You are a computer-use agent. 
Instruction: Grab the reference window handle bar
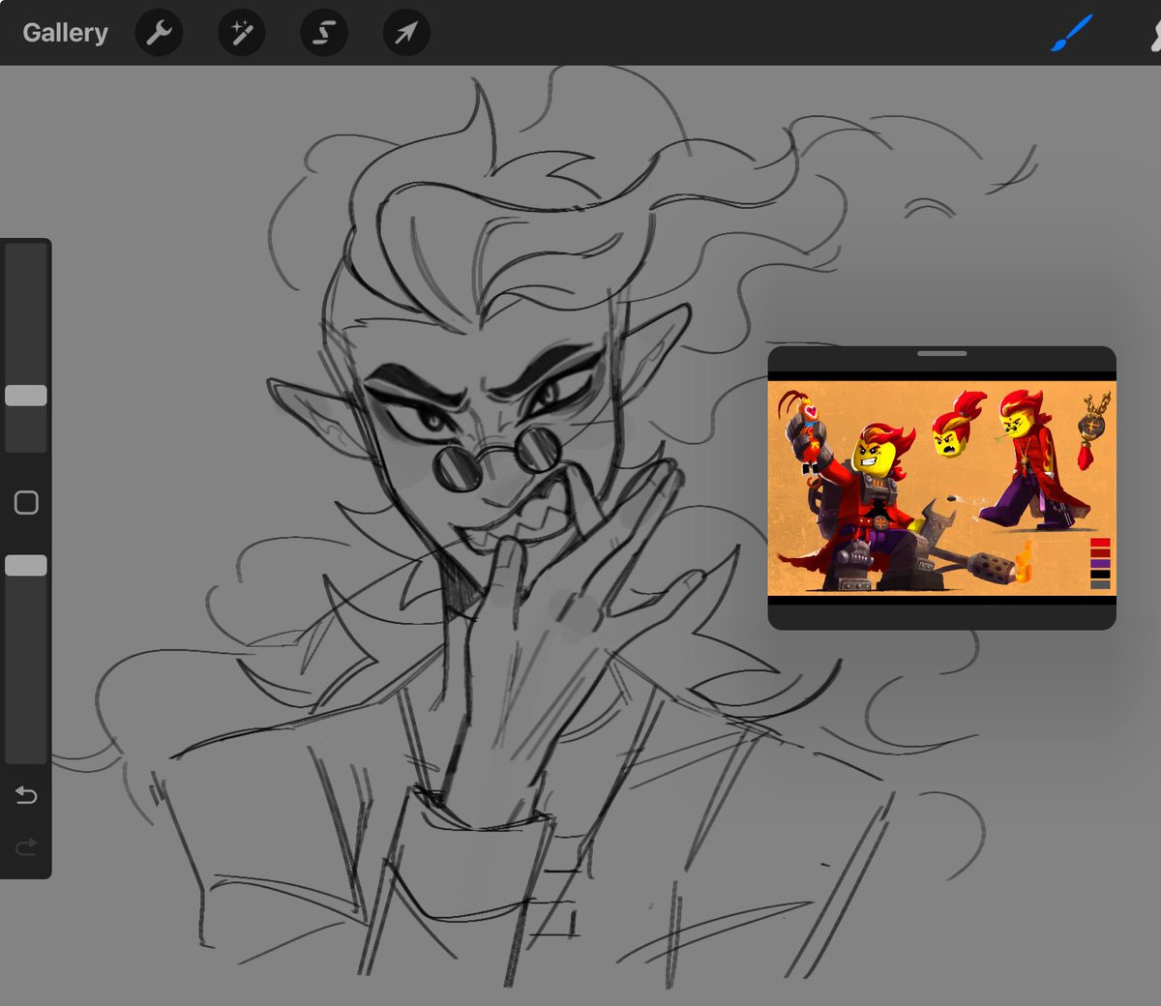pyautogui.click(x=942, y=354)
